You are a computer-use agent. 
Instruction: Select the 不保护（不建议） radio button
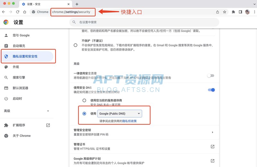tap(75, 45)
